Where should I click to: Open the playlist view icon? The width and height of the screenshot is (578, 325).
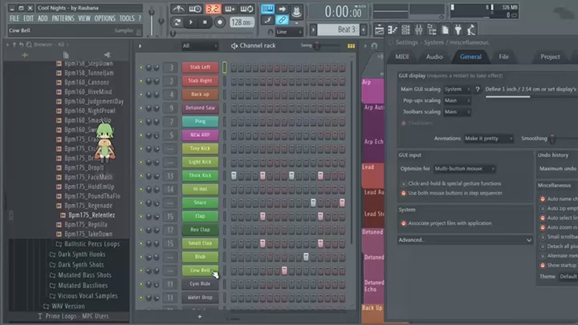[379, 30]
